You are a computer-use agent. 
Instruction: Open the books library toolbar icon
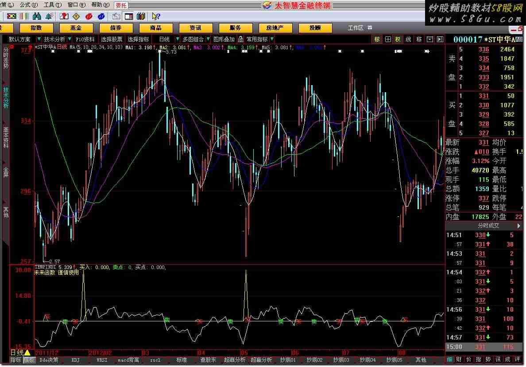point(141,16)
